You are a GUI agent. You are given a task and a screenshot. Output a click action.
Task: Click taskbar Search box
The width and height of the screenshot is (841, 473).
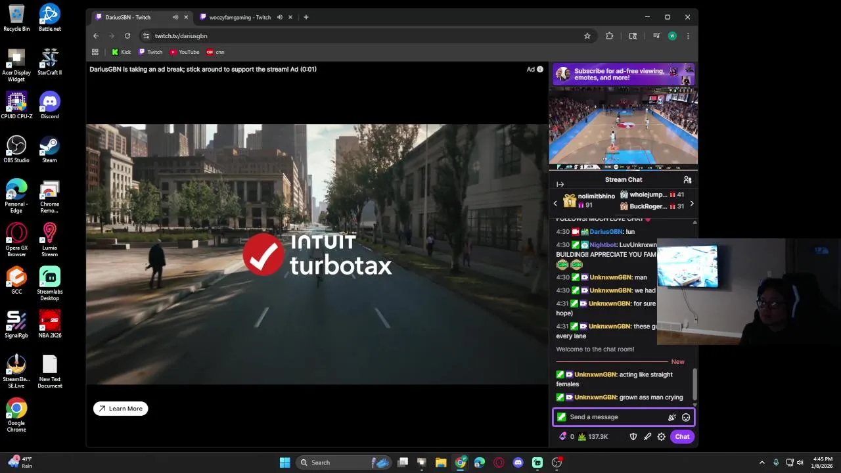343,462
